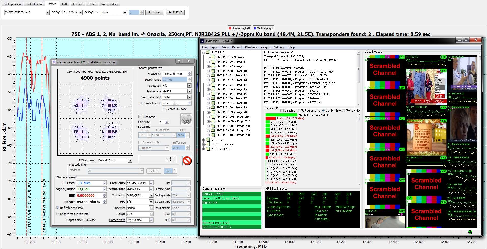The width and height of the screenshot is (487, 249).
Task: Open the Transponders tab
Action: click(109, 4)
